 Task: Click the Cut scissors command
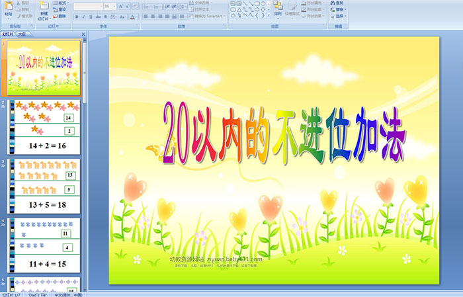[x=23, y=3]
